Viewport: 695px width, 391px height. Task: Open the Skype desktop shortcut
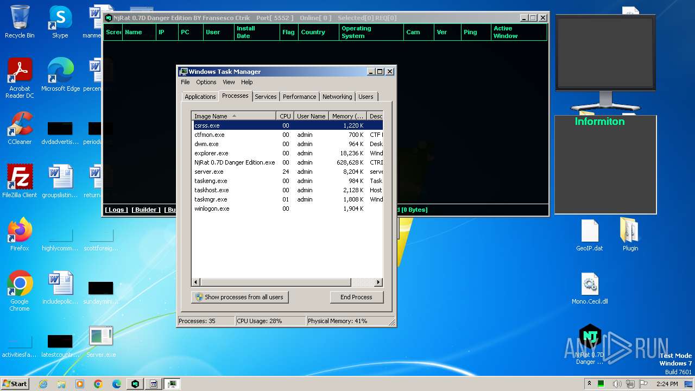click(x=60, y=22)
